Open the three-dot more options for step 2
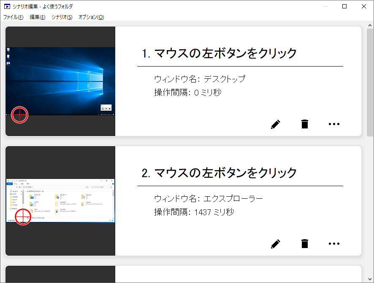Image resolution: width=374 pixels, height=283 pixels. 334,243
